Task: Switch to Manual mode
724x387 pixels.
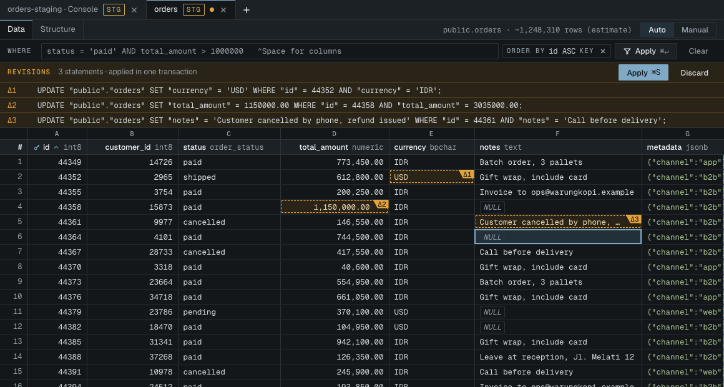Action: point(695,30)
